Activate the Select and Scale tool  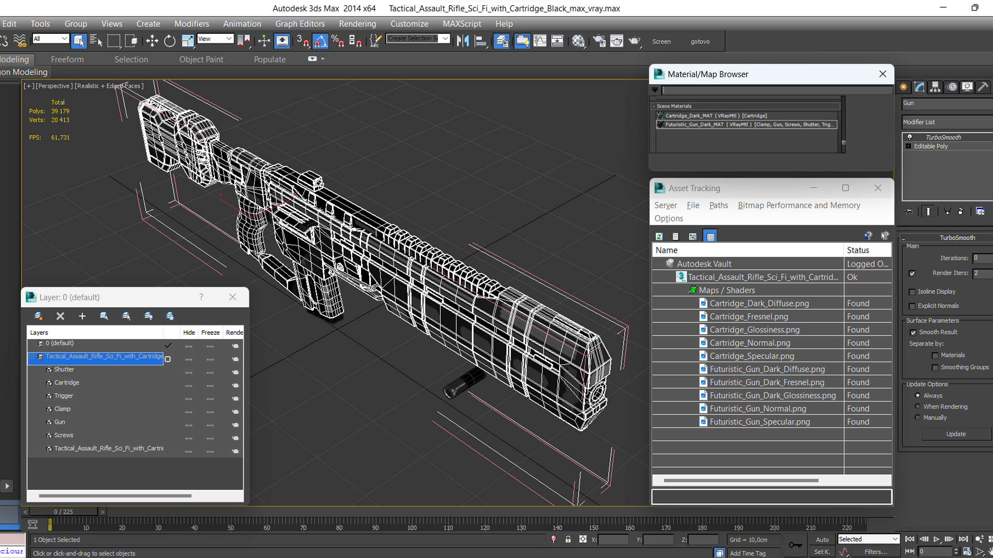click(187, 41)
